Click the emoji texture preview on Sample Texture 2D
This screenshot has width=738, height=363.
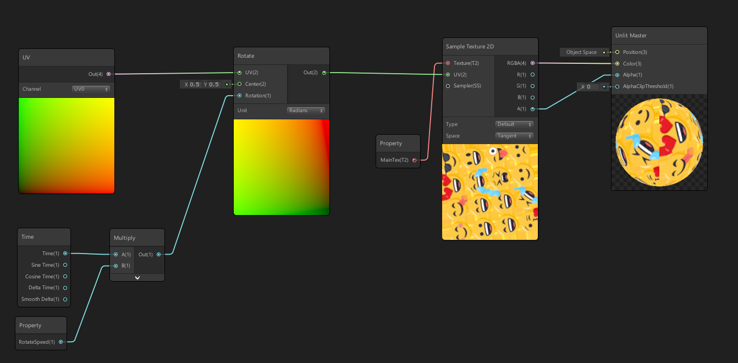[489, 191]
